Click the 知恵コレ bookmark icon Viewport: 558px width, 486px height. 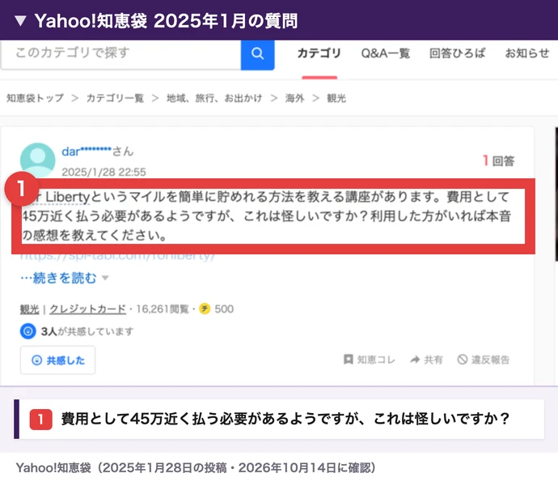pos(349,360)
